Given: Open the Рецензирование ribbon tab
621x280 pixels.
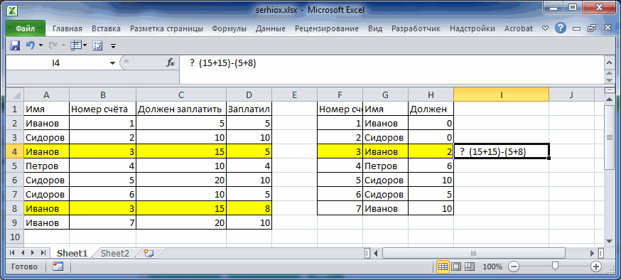Looking at the screenshot, I should tap(327, 28).
